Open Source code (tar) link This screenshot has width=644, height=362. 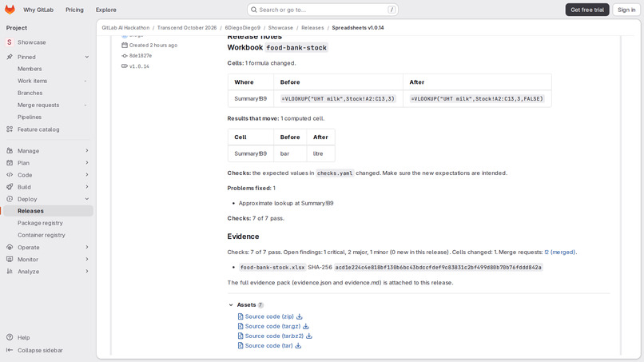pos(269,346)
